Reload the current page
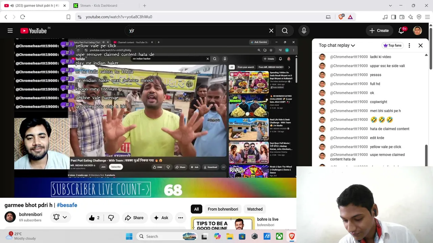 click(x=23, y=17)
